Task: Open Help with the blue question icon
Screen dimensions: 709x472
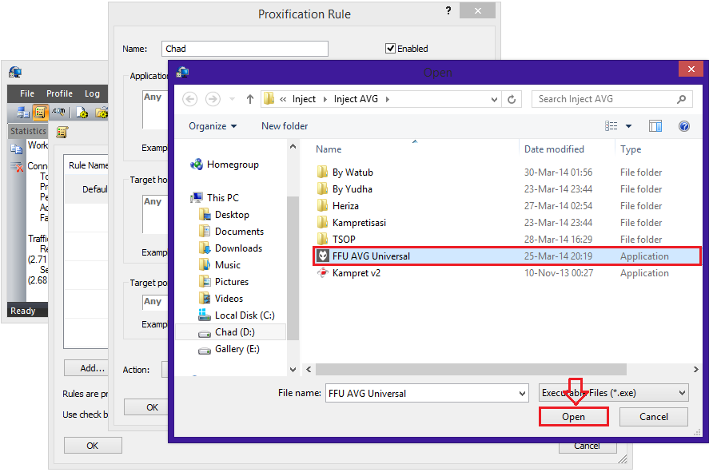Action: click(684, 126)
